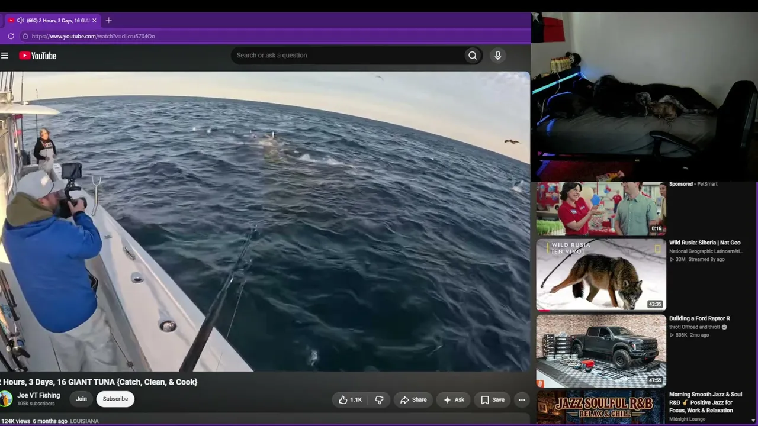Viewport: 758px width, 426px height.
Task: Visit the throtl Offroad channel name
Action: (695, 327)
